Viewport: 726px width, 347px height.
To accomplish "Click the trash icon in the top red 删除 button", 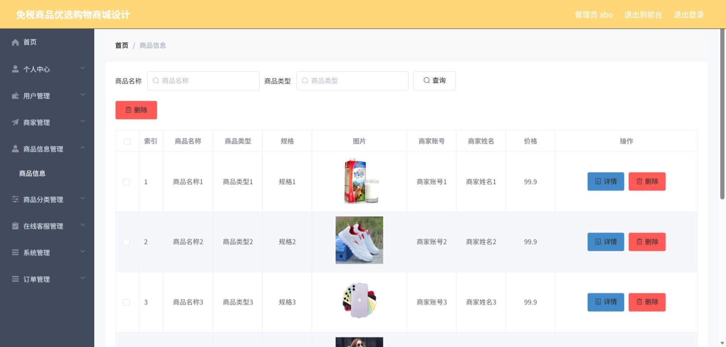I will [x=128, y=110].
